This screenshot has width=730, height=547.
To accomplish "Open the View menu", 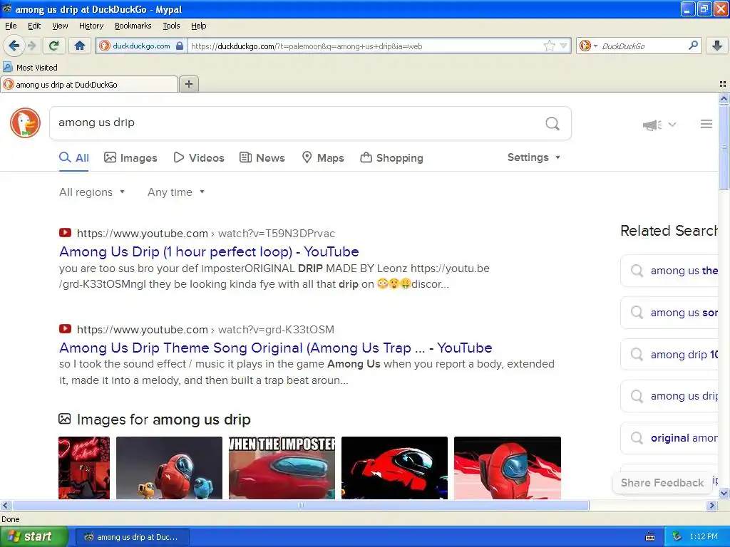I will coord(60,26).
